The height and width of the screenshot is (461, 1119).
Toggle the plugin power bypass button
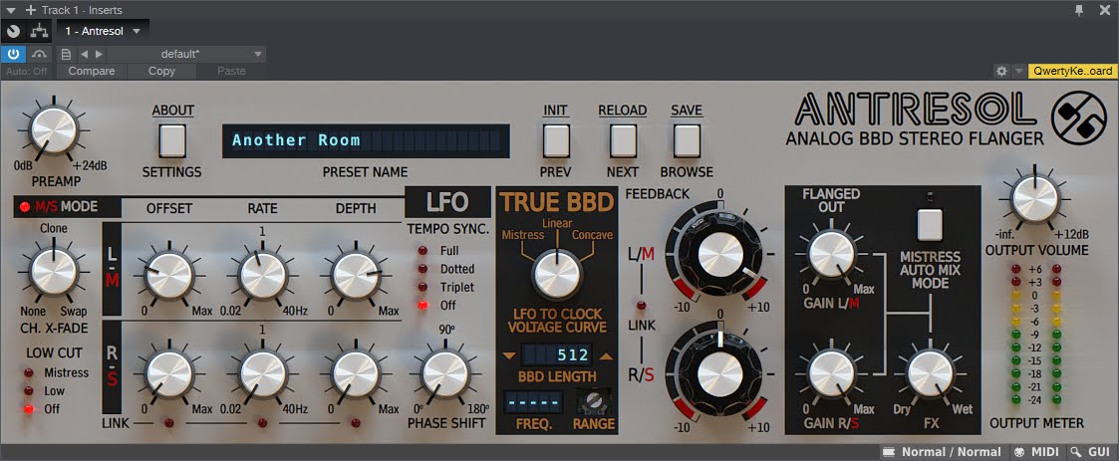[14, 54]
